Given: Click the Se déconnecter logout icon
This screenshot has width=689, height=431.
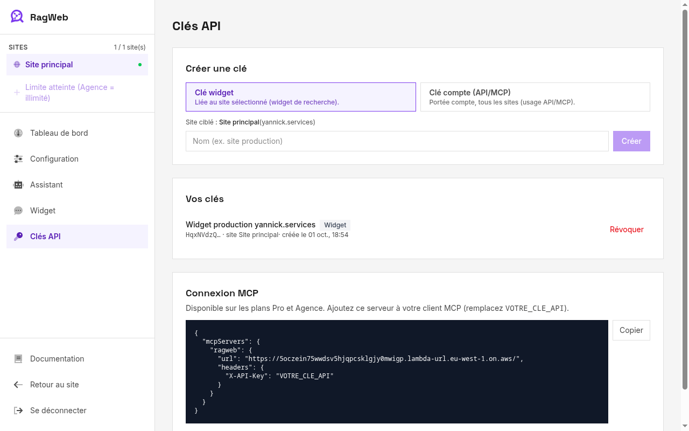Looking at the screenshot, I should coord(18,411).
